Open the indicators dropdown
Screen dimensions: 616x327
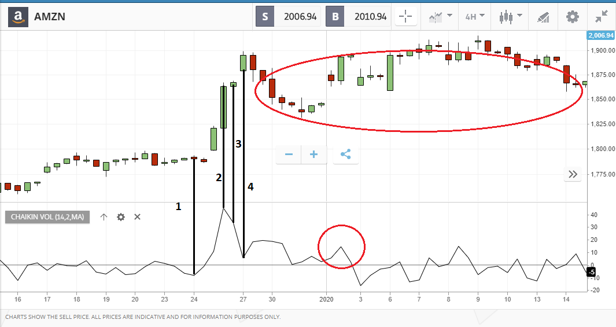(x=440, y=17)
